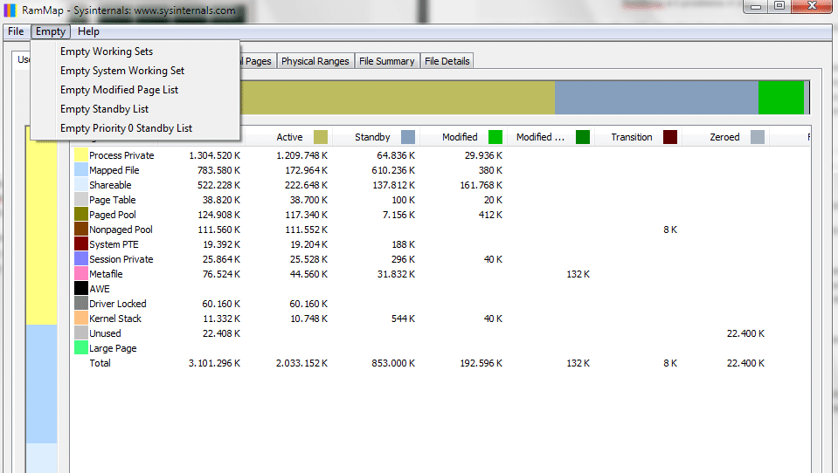This screenshot has width=838, height=473.
Task: Select the Shareable row label
Action: coord(110,185)
